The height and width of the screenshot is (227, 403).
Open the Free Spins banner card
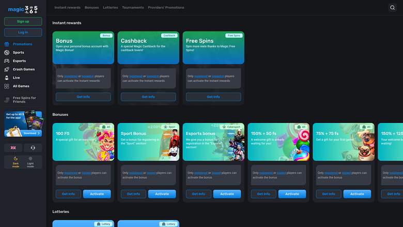213,48
